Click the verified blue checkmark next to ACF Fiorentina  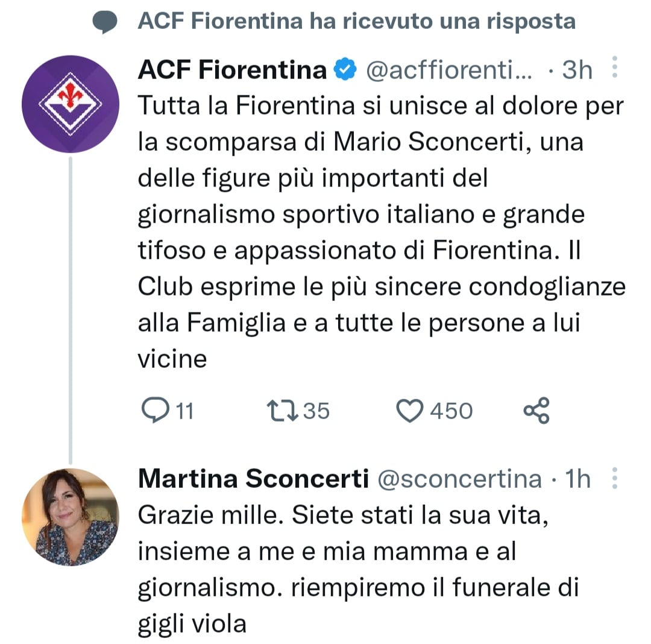coord(344,69)
